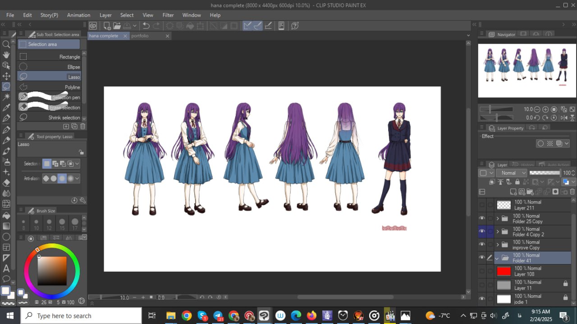Delete layer using trash icon
Viewport: 577px width, 324px height.
click(x=573, y=192)
